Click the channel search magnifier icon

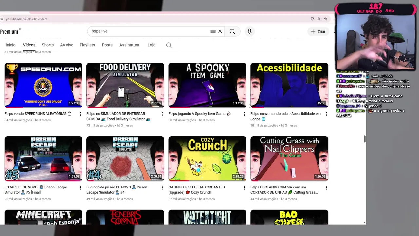click(169, 45)
